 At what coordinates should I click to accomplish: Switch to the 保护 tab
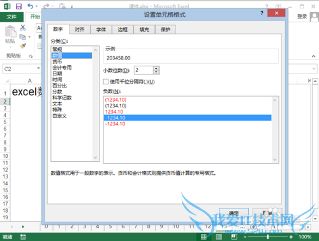click(x=165, y=29)
